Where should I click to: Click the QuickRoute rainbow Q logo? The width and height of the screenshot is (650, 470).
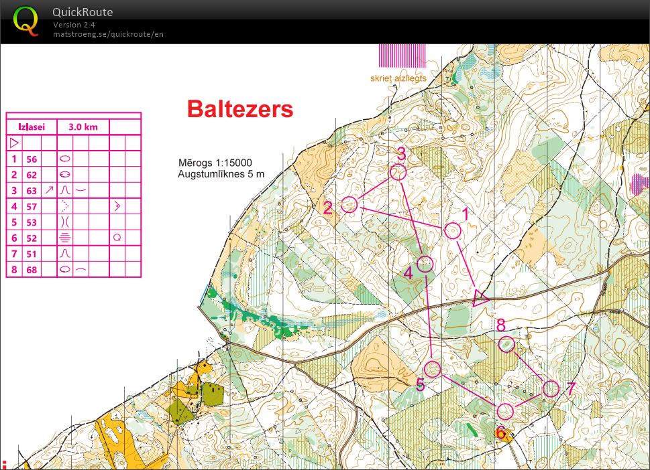pos(25,20)
